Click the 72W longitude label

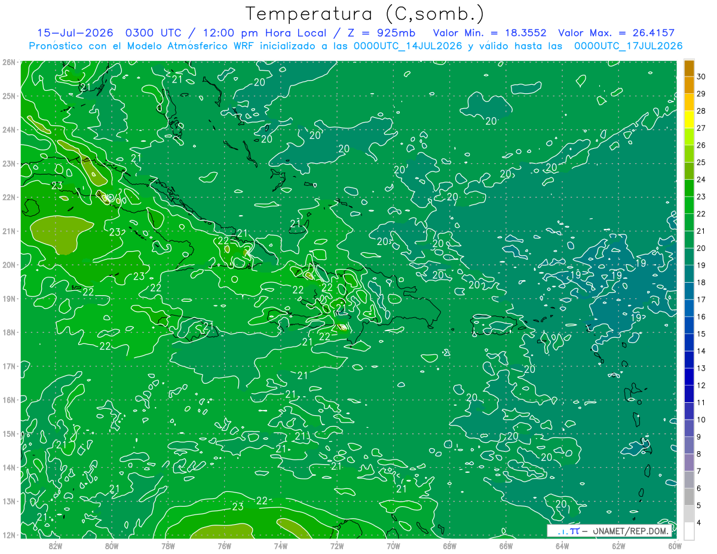tap(336, 546)
